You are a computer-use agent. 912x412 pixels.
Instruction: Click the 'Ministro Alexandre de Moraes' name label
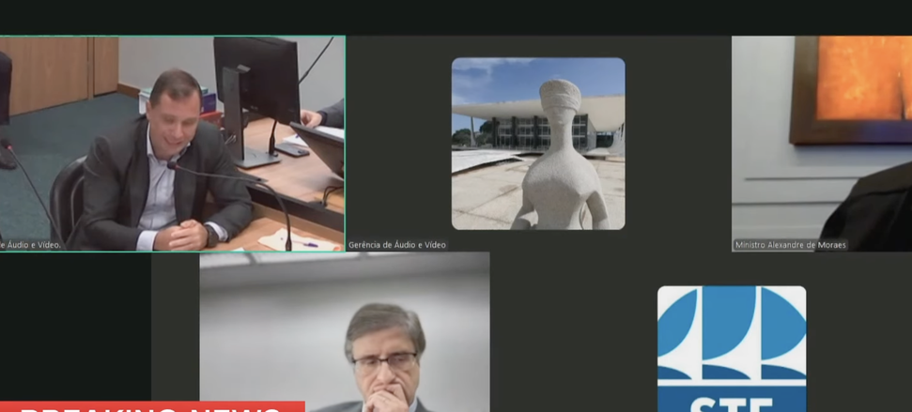[x=791, y=245]
